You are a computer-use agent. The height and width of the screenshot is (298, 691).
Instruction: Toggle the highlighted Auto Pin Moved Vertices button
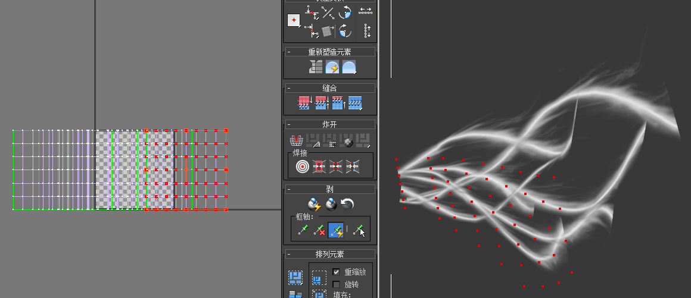click(x=336, y=230)
